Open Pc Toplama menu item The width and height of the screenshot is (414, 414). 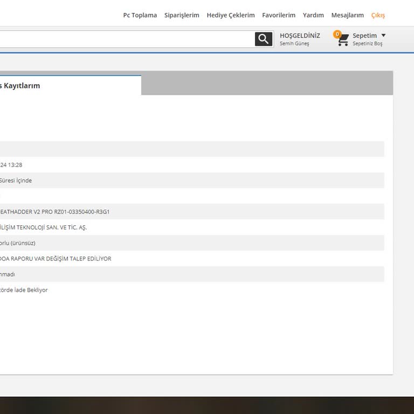pos(140,15)
